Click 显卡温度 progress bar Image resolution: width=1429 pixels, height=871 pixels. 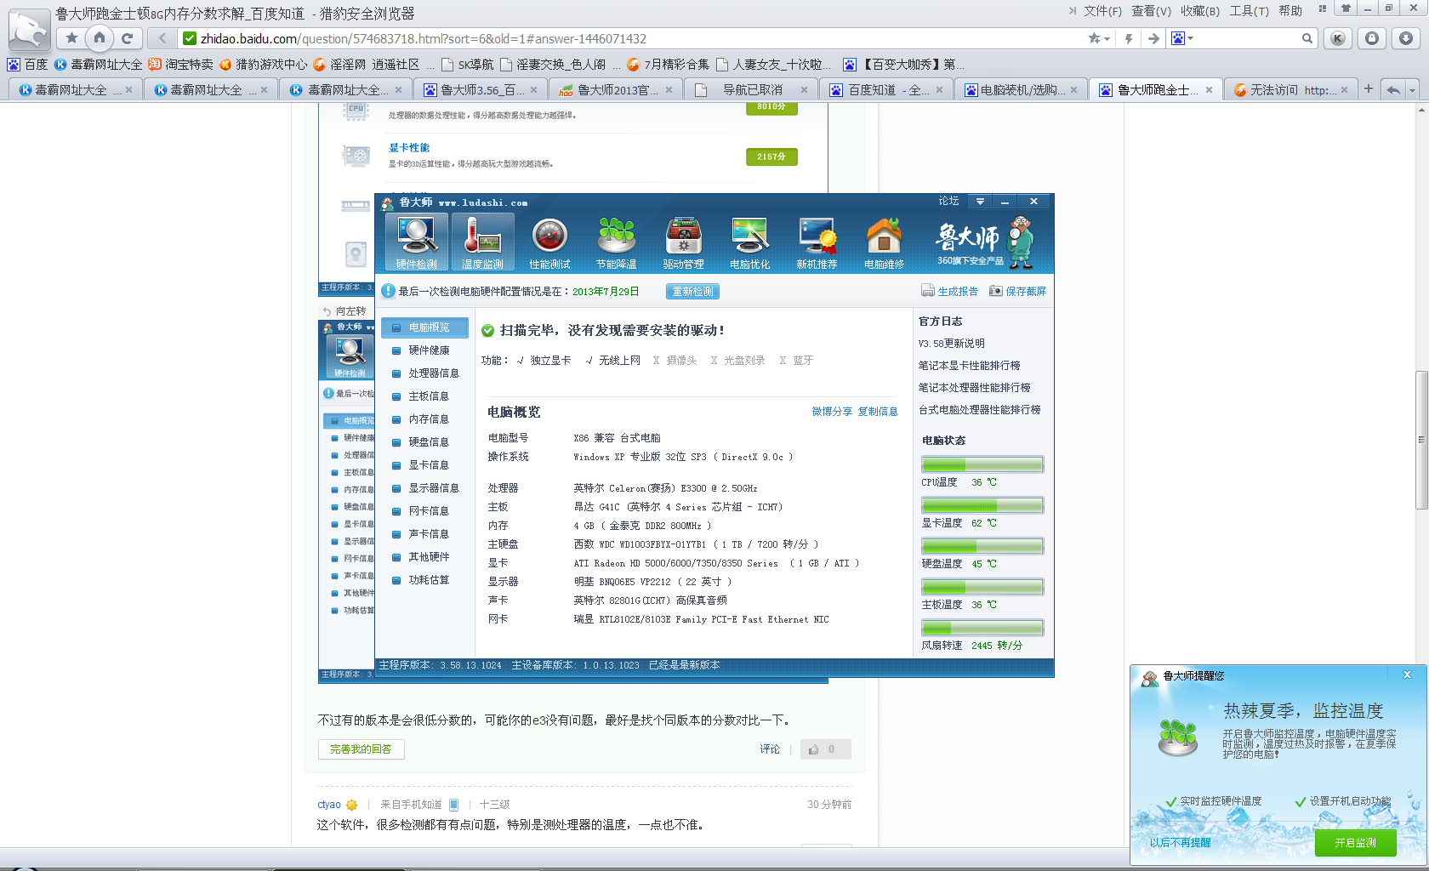(982, 505)
